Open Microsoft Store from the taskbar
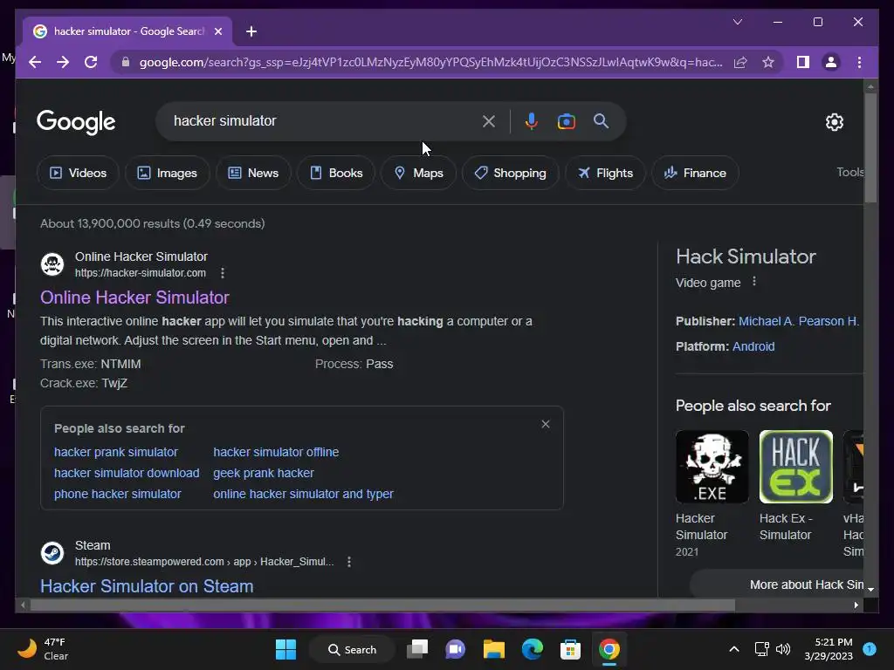 [x=570, y=649]
